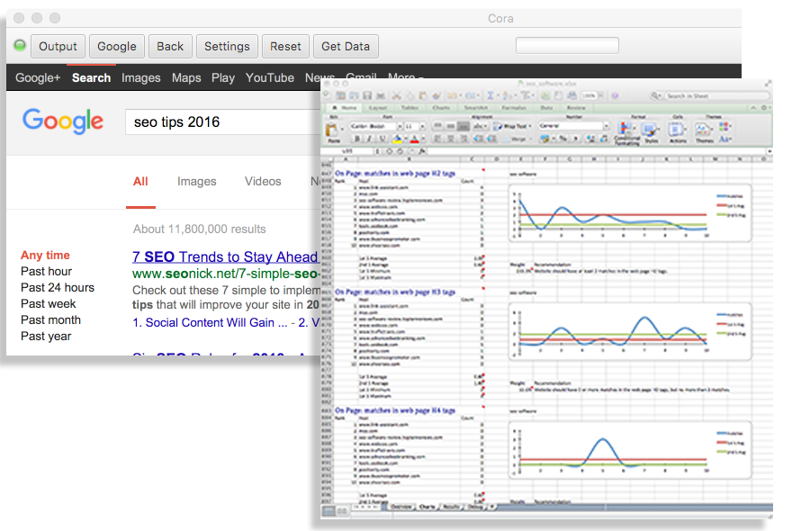Collapse the Excel ribbon with the chevron
Viewport: 792px width, 531px height.
[753, 108]
